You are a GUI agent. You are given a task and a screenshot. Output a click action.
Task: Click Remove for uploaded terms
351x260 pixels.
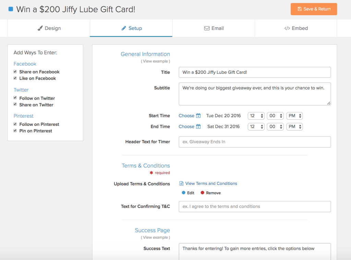pyautogui.click(x=213, y=193)
